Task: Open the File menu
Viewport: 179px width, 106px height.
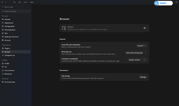Action: (x=14, y=2)
